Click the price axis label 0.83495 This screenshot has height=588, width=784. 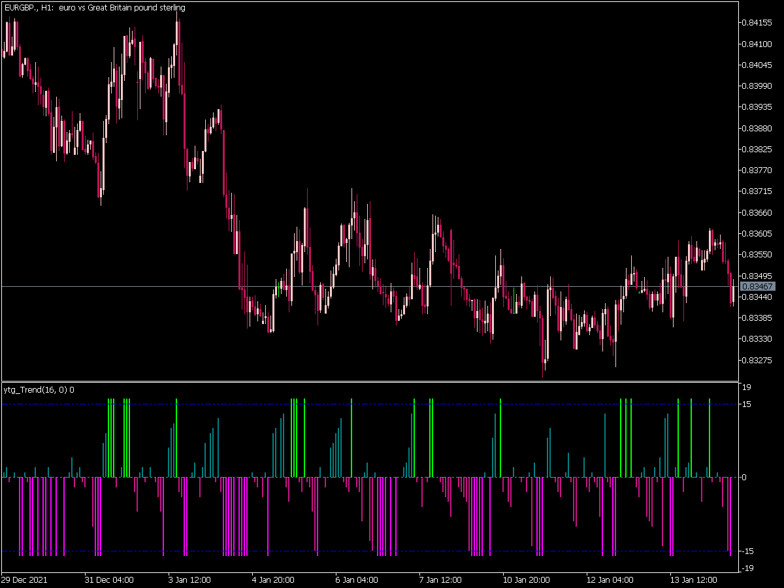point(757,276)
